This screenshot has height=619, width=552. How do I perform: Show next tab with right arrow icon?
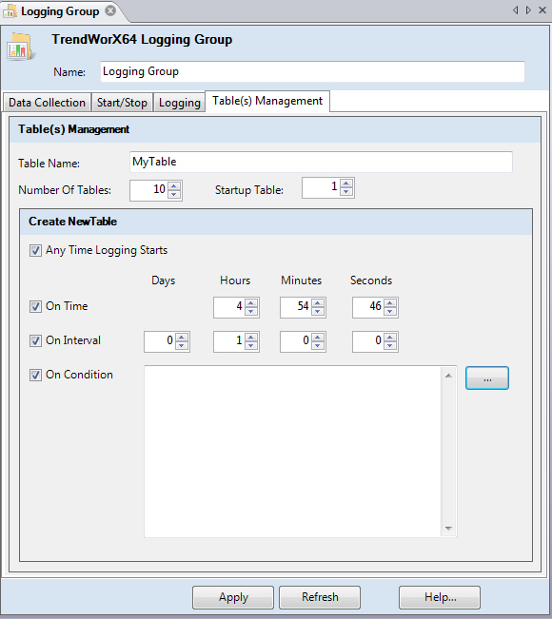tap(528, 10)
